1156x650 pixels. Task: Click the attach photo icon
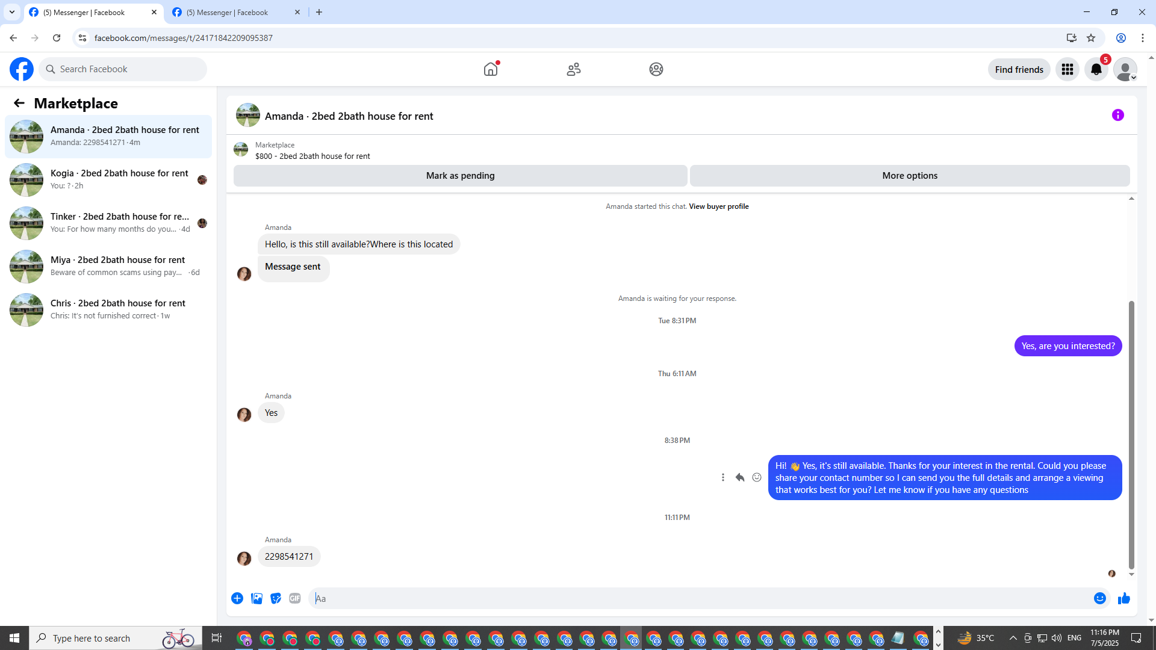pyautogui.click(x=256, y=598)
